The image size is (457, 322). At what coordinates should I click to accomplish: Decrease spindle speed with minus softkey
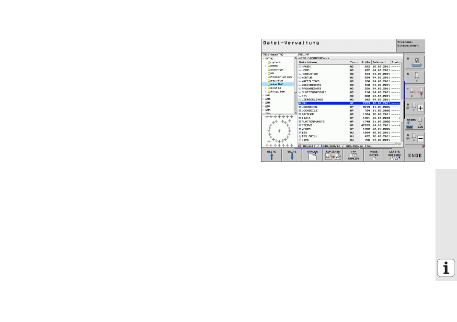[x=415, y=139]
